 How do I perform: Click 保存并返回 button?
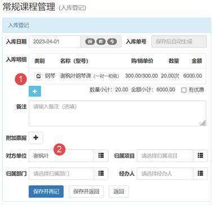click(x=86, y=191)
